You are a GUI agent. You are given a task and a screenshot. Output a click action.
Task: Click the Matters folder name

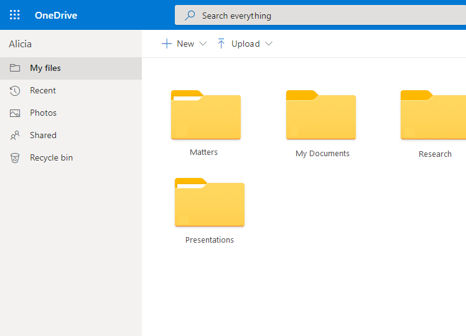(x=203, y=152)
